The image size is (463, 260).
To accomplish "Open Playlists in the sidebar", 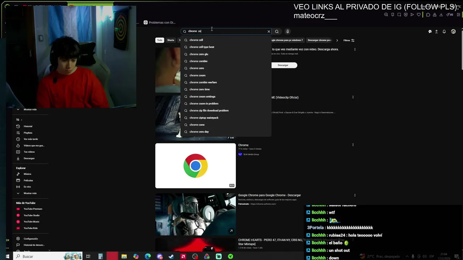I will (28, 133).
